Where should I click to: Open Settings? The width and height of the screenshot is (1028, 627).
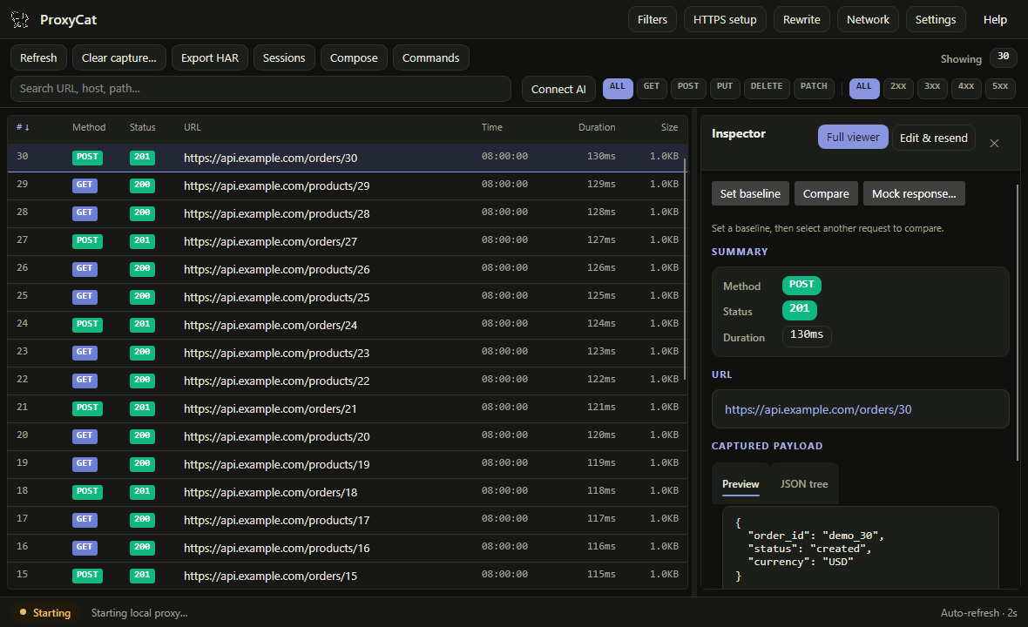coord(936,20)
